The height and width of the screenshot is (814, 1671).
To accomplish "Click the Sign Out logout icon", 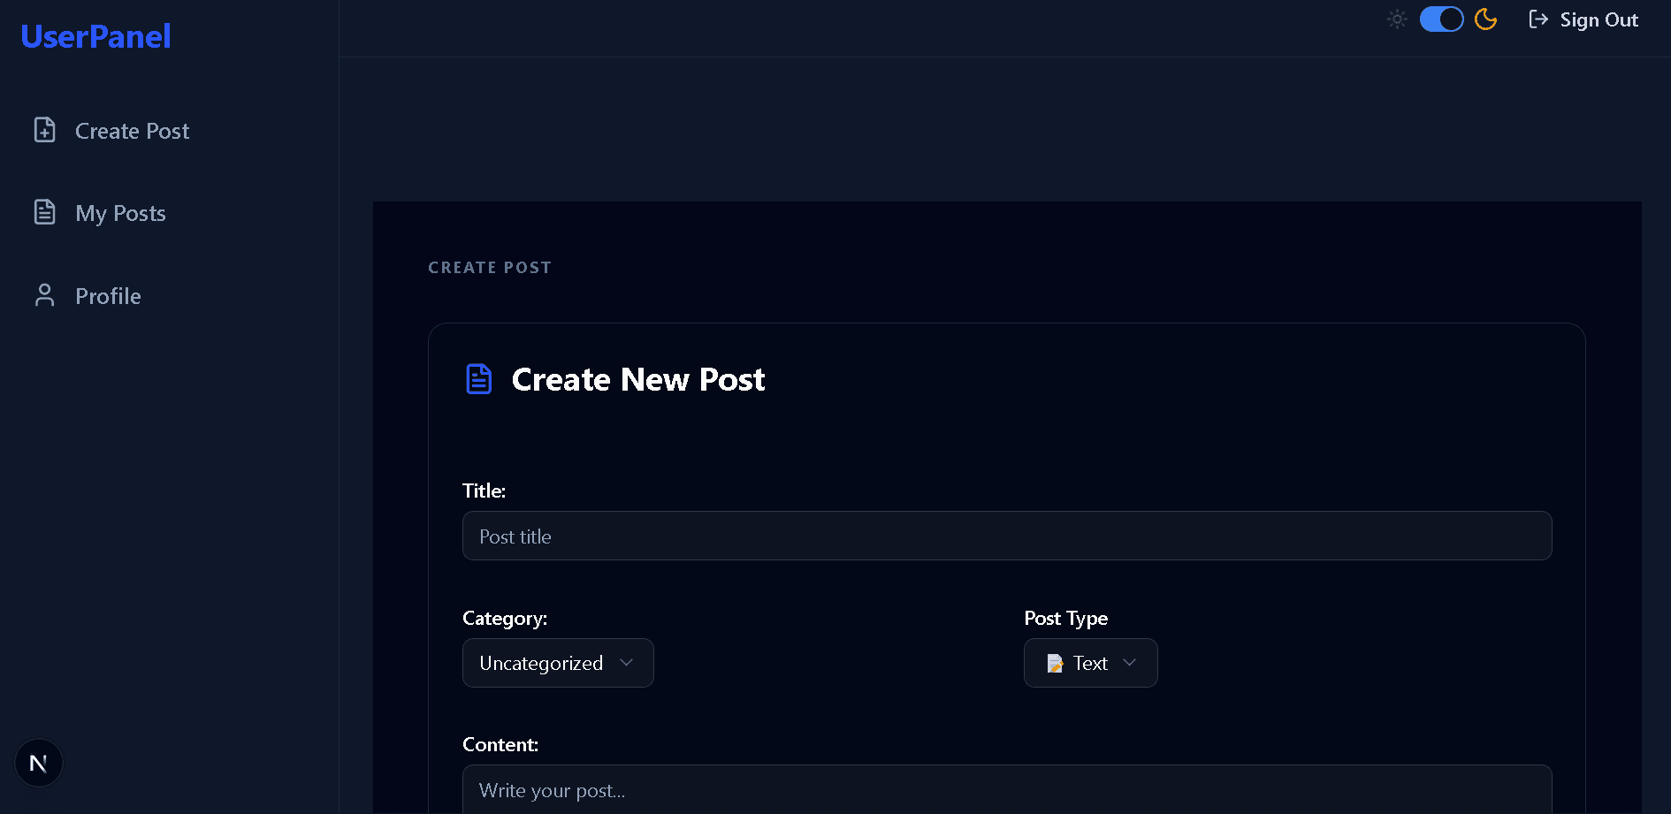I will click(1538, 19).
